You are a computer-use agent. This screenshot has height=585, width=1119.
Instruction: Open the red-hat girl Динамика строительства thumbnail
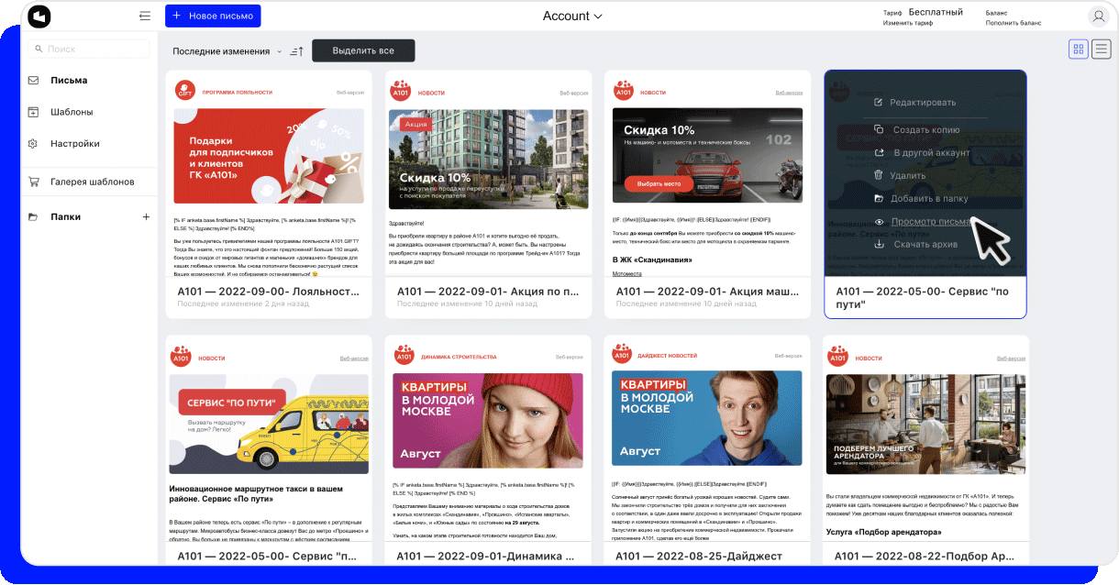[x=486, y=419]
